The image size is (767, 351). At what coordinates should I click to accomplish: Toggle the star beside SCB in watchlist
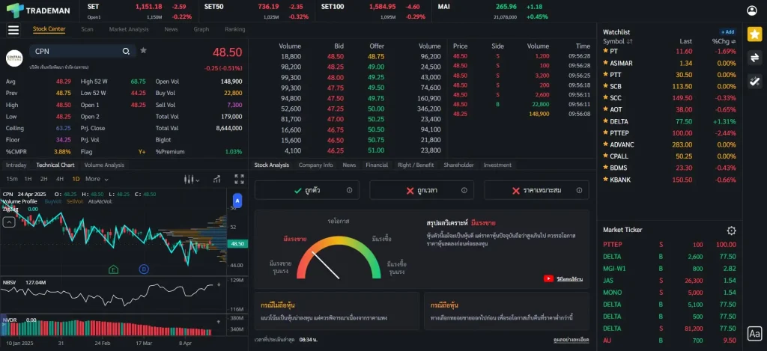click(605, 86)
